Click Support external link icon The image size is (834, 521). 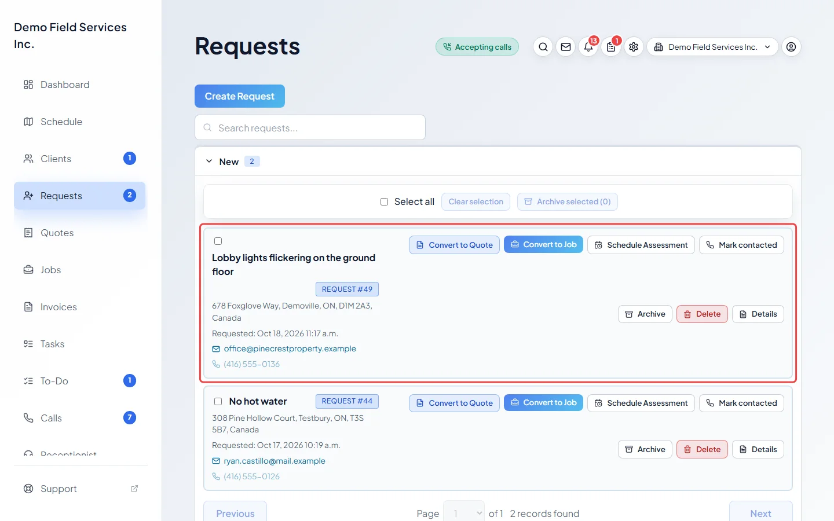pyautogui.click(x=134, y=489)
